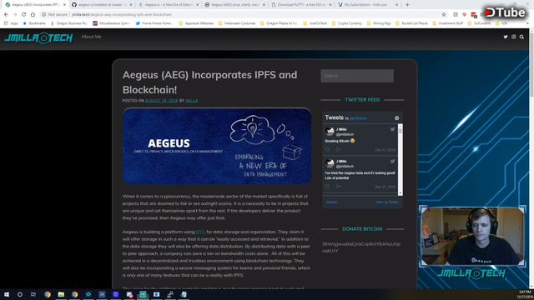Click the browser forward arrow
Screen dimensions: 534x300
[x=15, y=15]
